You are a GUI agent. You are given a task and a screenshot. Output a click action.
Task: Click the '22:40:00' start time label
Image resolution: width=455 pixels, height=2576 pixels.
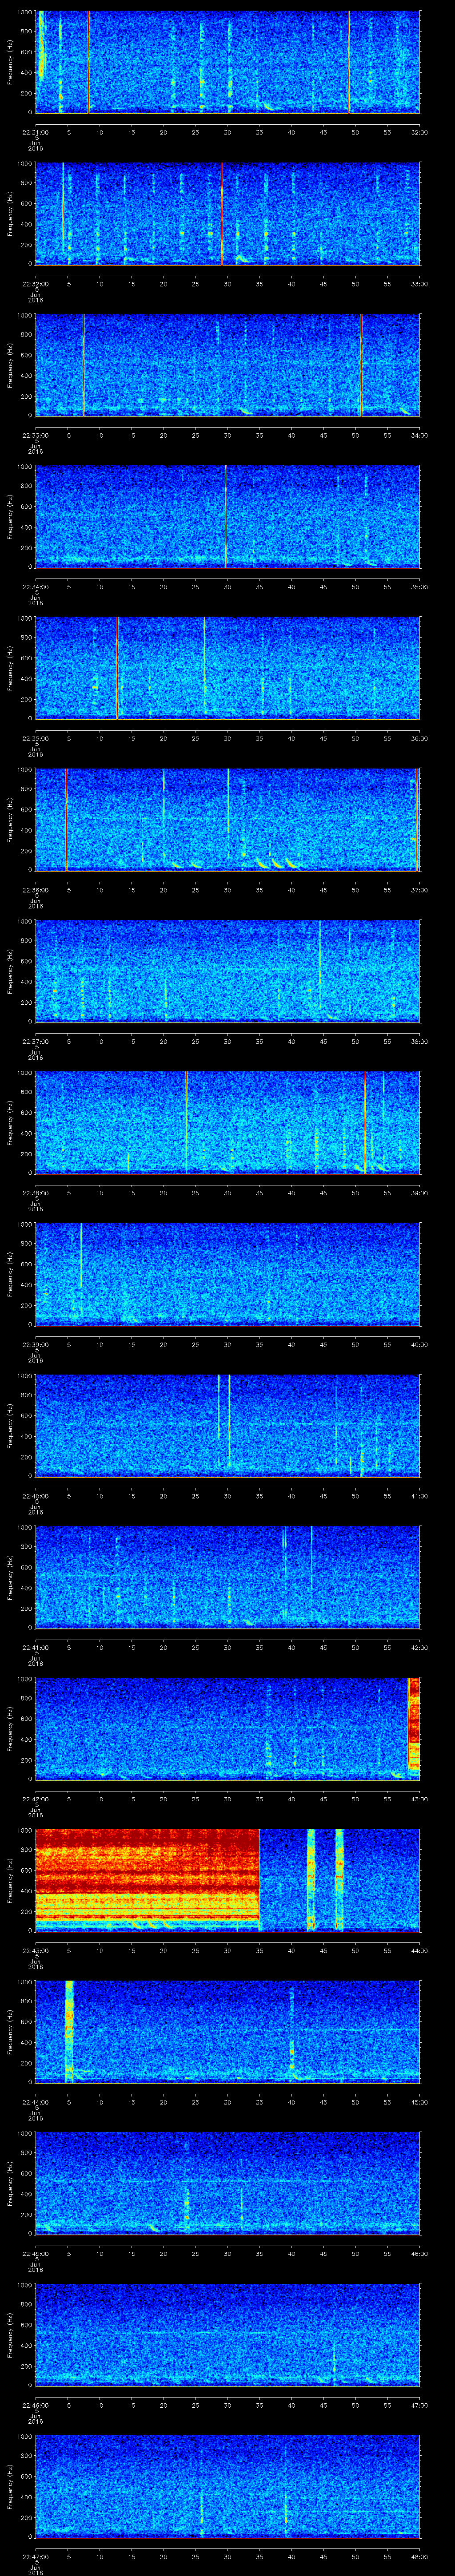click(x=35, y=1496)
